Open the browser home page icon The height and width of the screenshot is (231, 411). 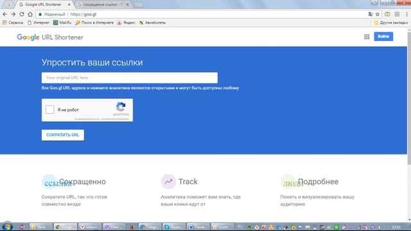coord(30,14)
